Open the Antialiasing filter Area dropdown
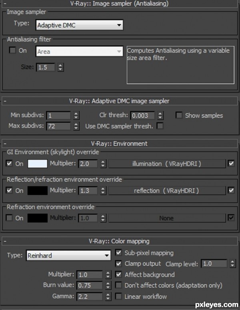The height and width of the screenshot is (310, 240). pos(79,52)
